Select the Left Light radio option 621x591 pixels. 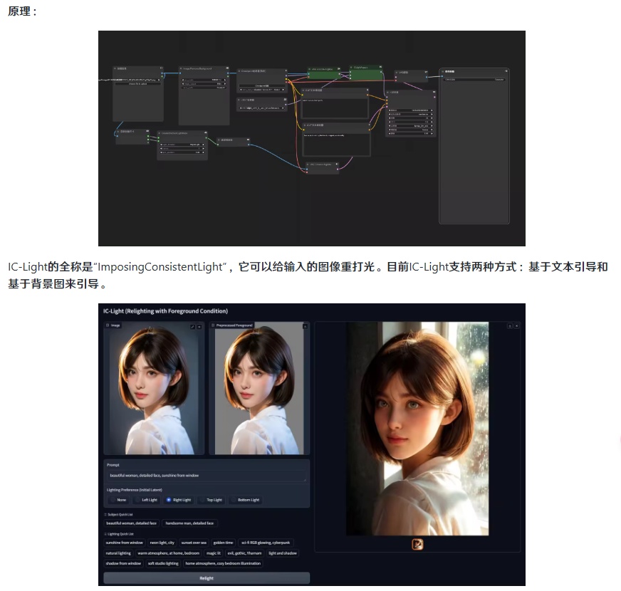pyautogui.click(x=145, y=500)
